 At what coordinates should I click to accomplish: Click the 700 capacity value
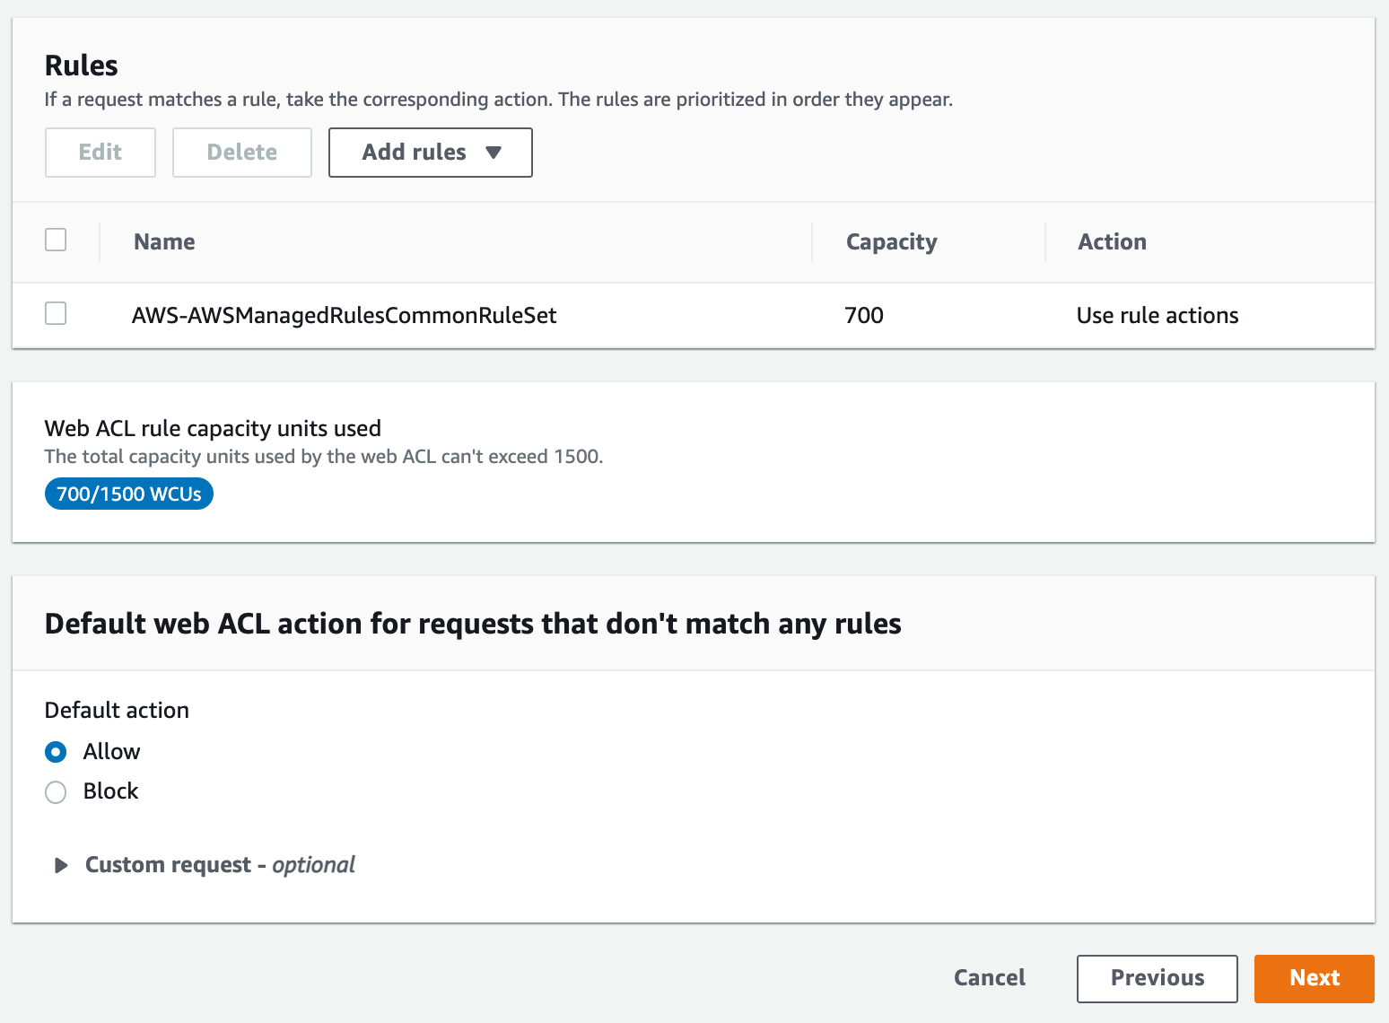(x=863, y=316)
